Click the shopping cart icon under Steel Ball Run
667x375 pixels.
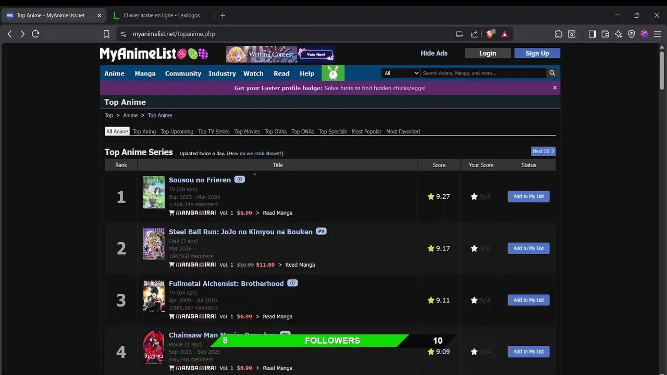(x=172, y=265)
